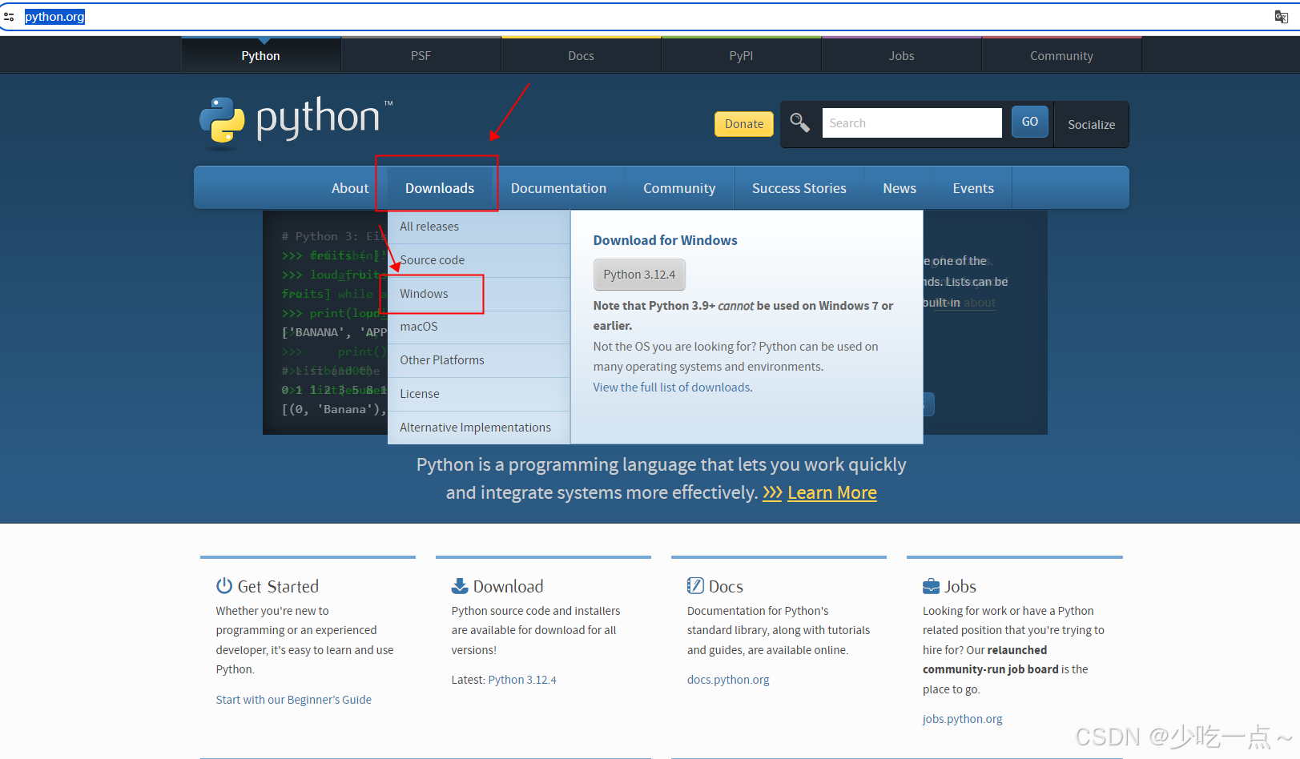Choose macOS from Downloads menu

479,327
